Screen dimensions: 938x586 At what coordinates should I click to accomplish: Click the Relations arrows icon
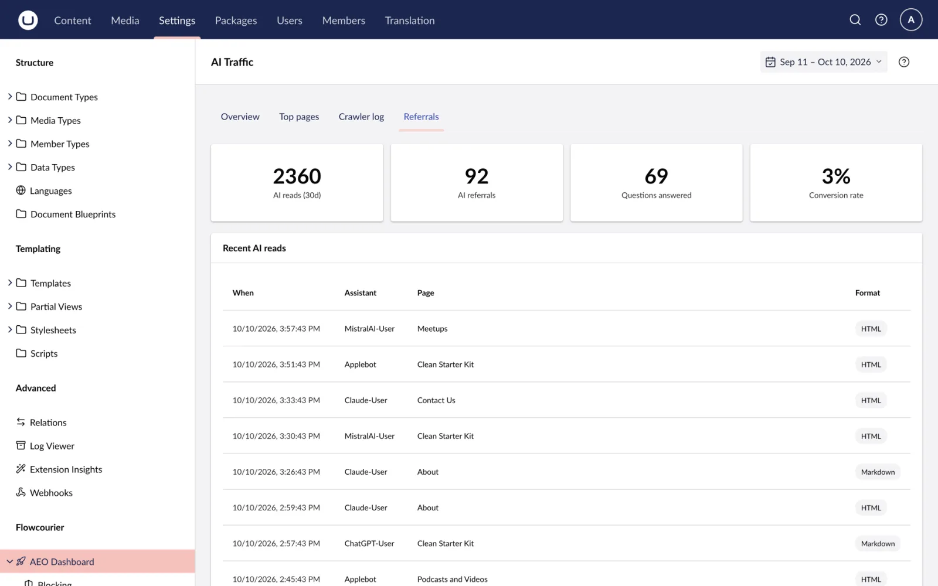coord(21,422)
